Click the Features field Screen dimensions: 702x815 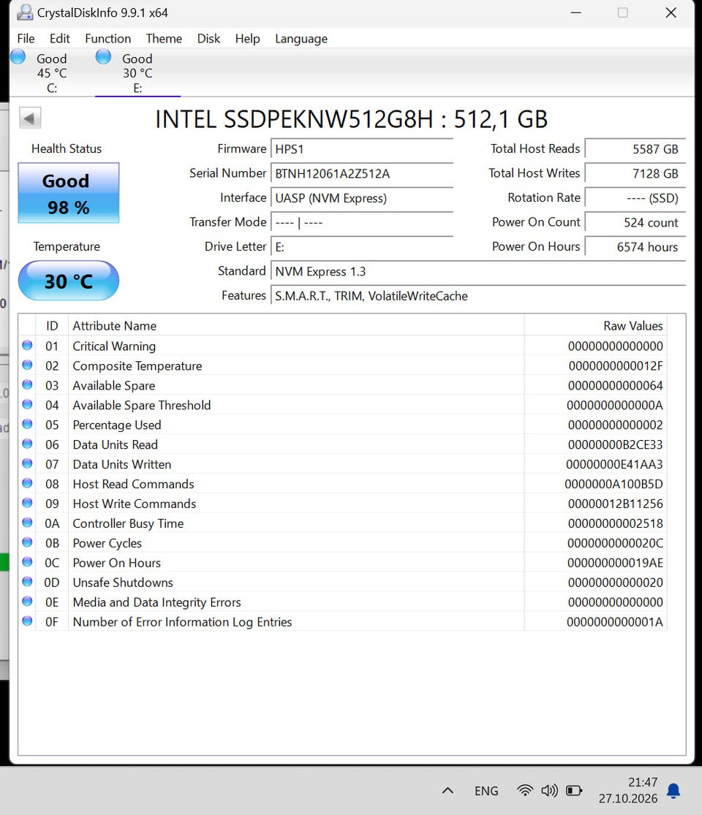(478, 296)
